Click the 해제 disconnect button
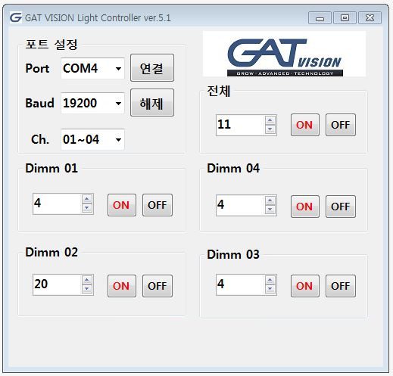This screenshot has height=376, width=393. (x=152, y=102)
